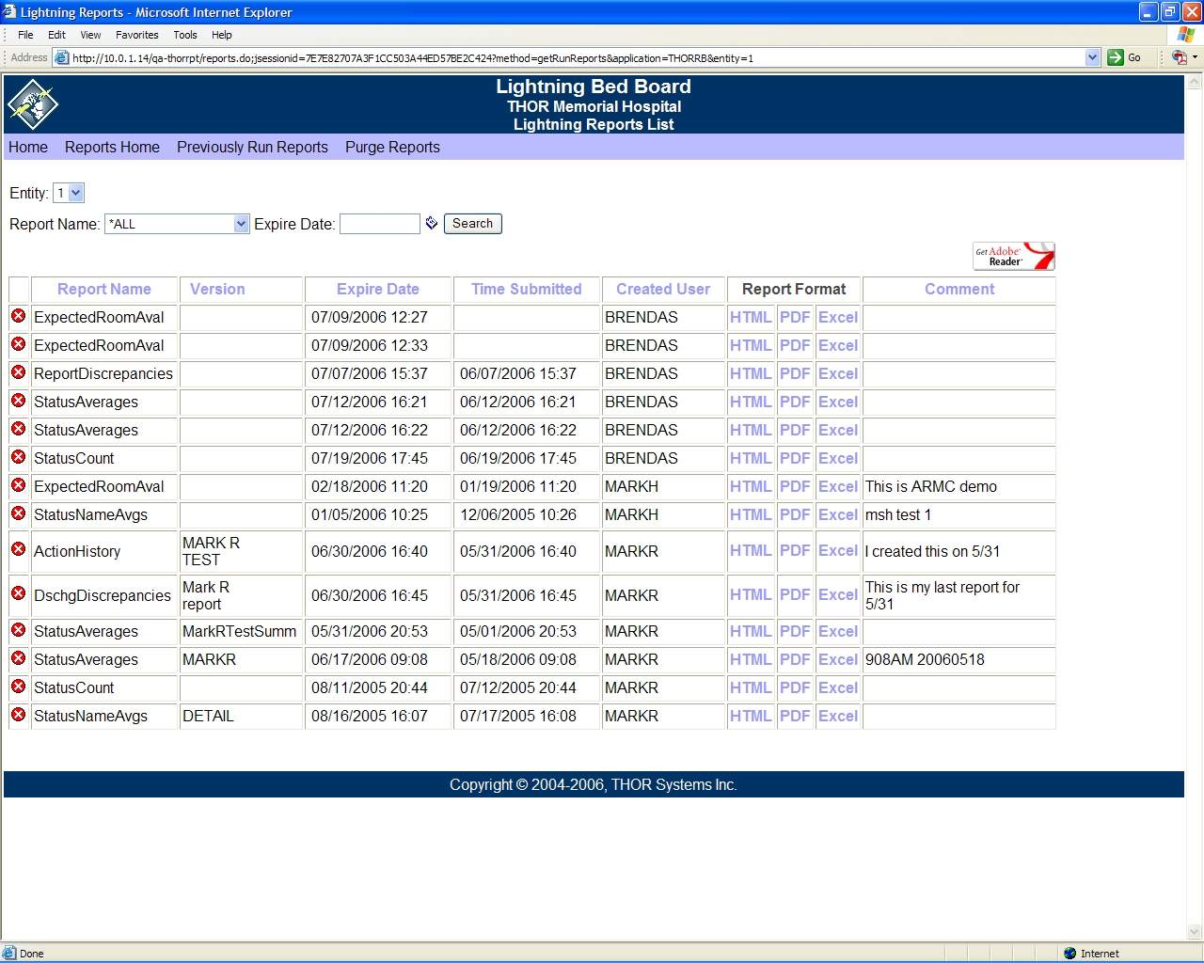Open the address bar history dropdown
Image resolution: width=1204 pixels, height=963 pixels.
(1092, 57)
